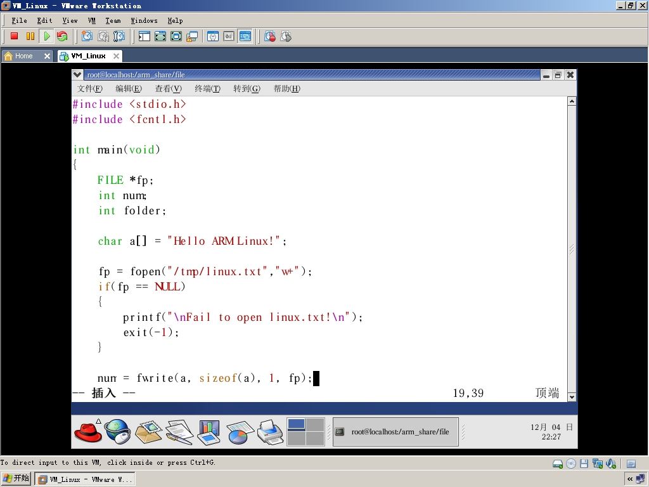649x487 pixels.
Task: Click the "Hello ARM Linux!" string
Action: tap(224, 241)
